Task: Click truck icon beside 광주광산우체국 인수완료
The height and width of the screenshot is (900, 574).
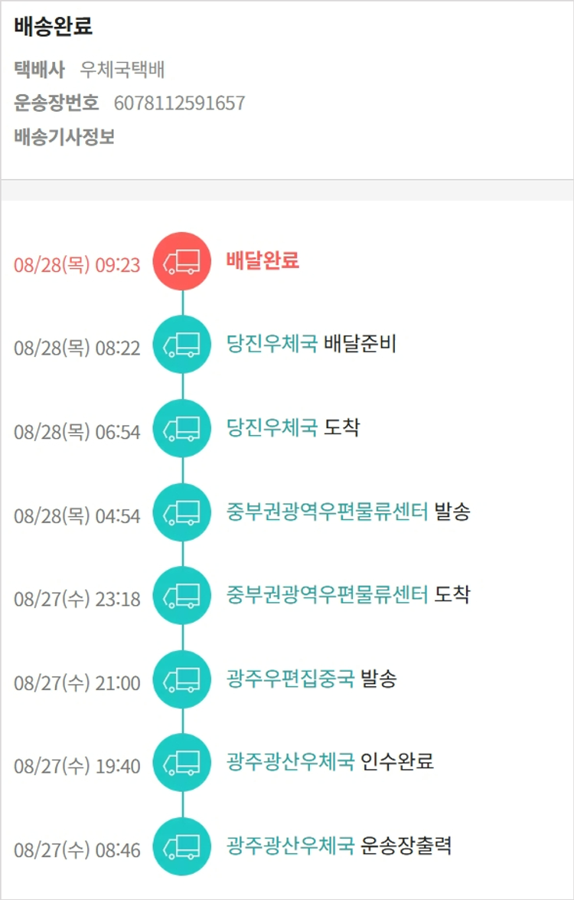Action: [x=182, y=762]
